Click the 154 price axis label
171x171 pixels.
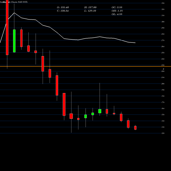click(163, 115)
